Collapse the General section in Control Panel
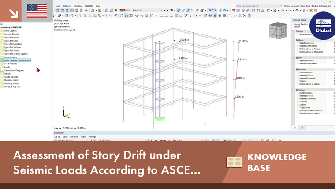 pyautogui.click(x=294, y=31)
